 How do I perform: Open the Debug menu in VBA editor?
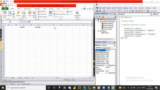125,8
